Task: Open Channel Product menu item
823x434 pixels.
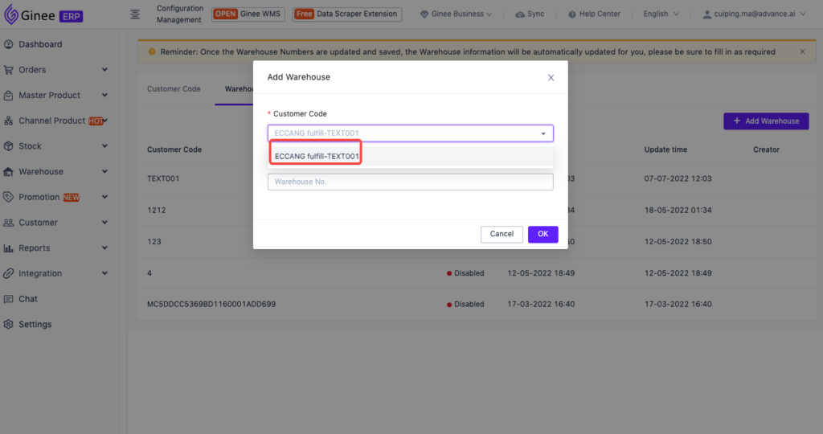Action: 52,121
